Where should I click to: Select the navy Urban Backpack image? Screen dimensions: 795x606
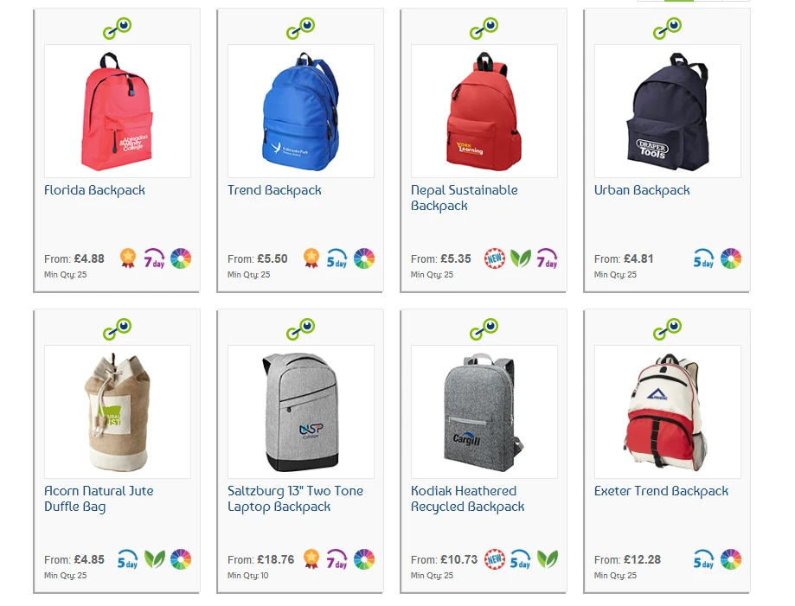point(667,111)
